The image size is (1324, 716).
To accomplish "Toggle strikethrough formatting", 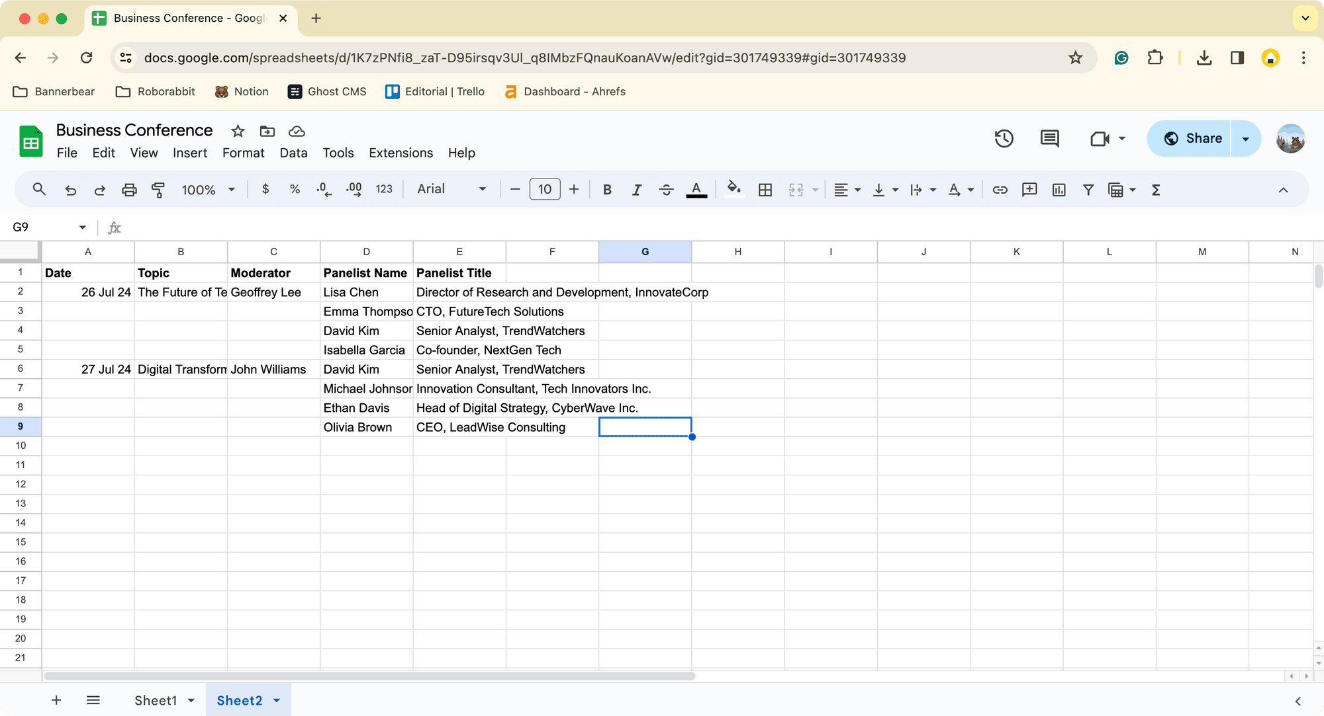I will coord(666,189).
